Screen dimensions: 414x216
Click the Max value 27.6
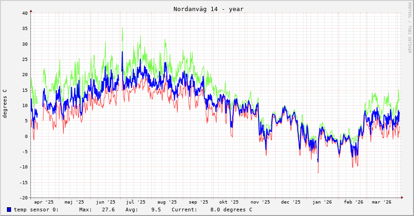tap(108, 210)
